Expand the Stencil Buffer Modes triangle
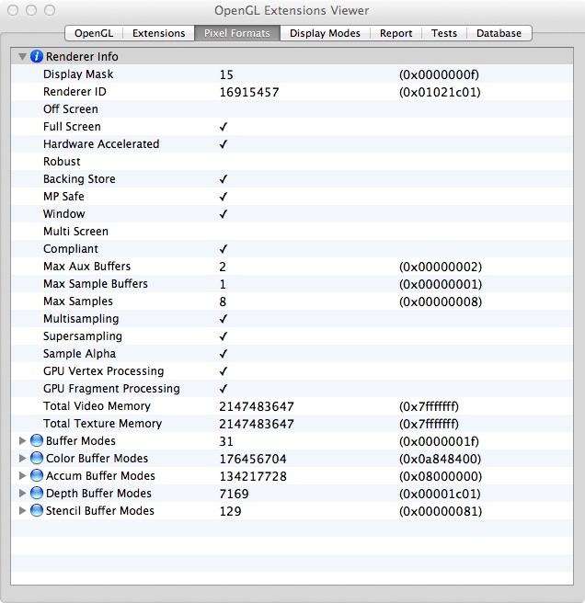The width and height of the screenshot is (585, 603). point(22,511)
